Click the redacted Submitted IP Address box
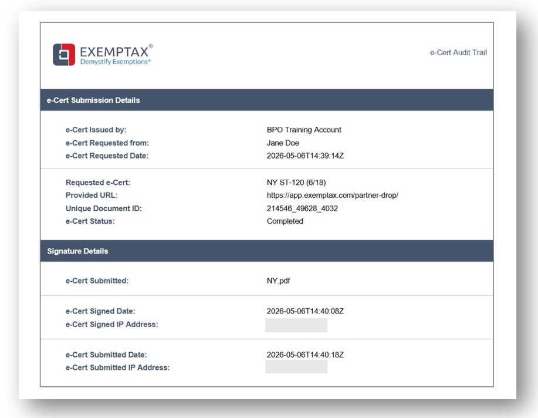The image size is (538, 418). pos(296,367)
